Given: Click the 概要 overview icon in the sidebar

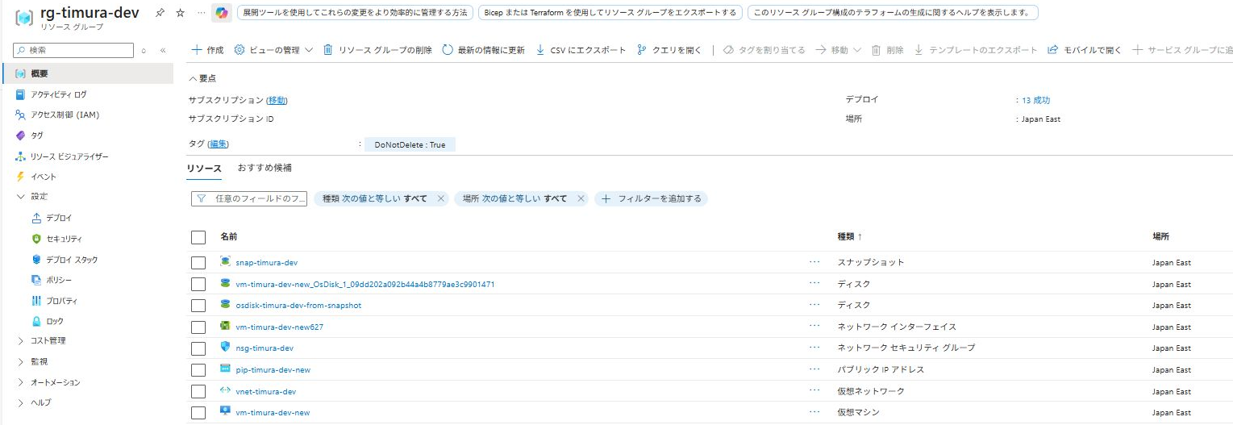Looking at the screenshot, I should (21, 73).
